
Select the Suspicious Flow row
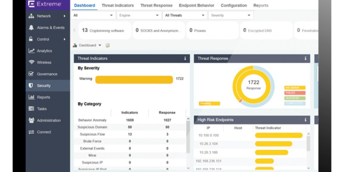[130, 134]
